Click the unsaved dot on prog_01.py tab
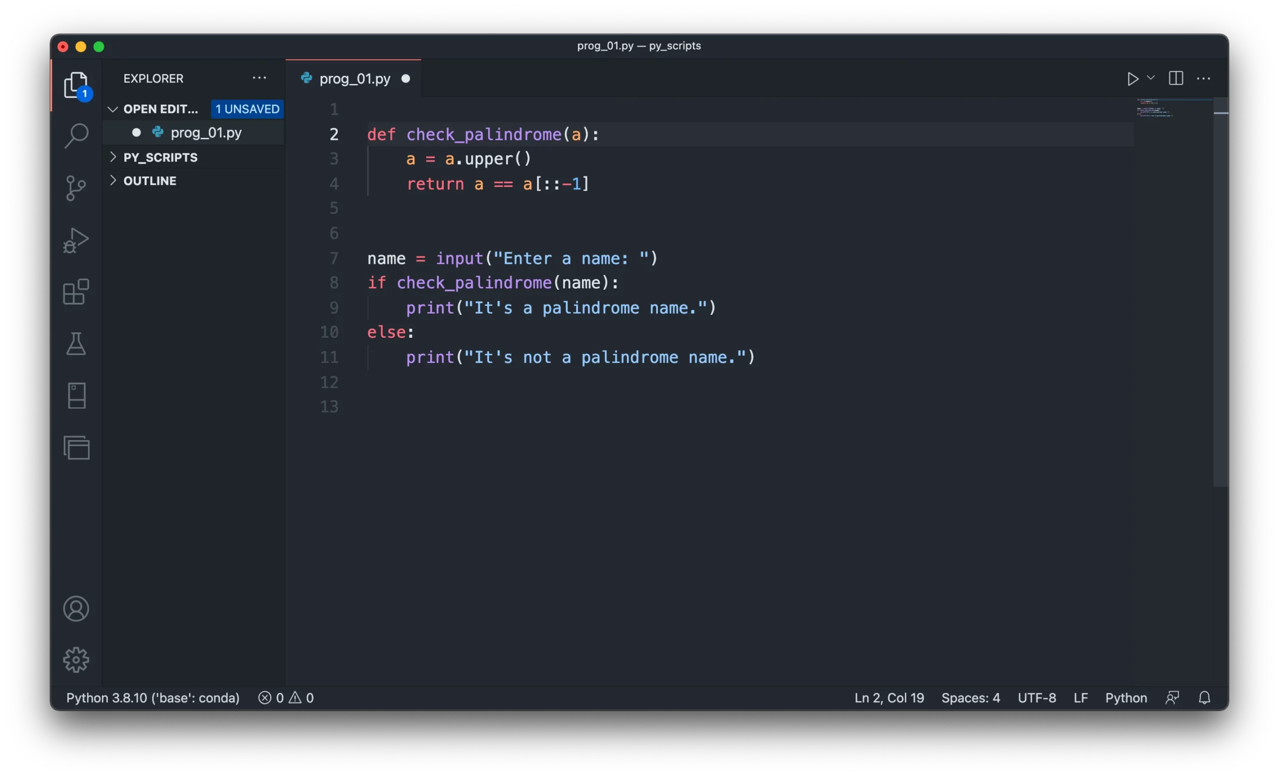 406,79
